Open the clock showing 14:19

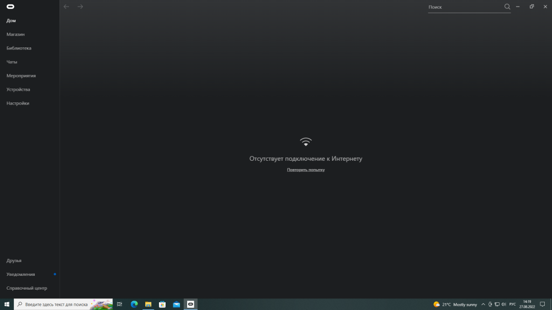point(527,304)
